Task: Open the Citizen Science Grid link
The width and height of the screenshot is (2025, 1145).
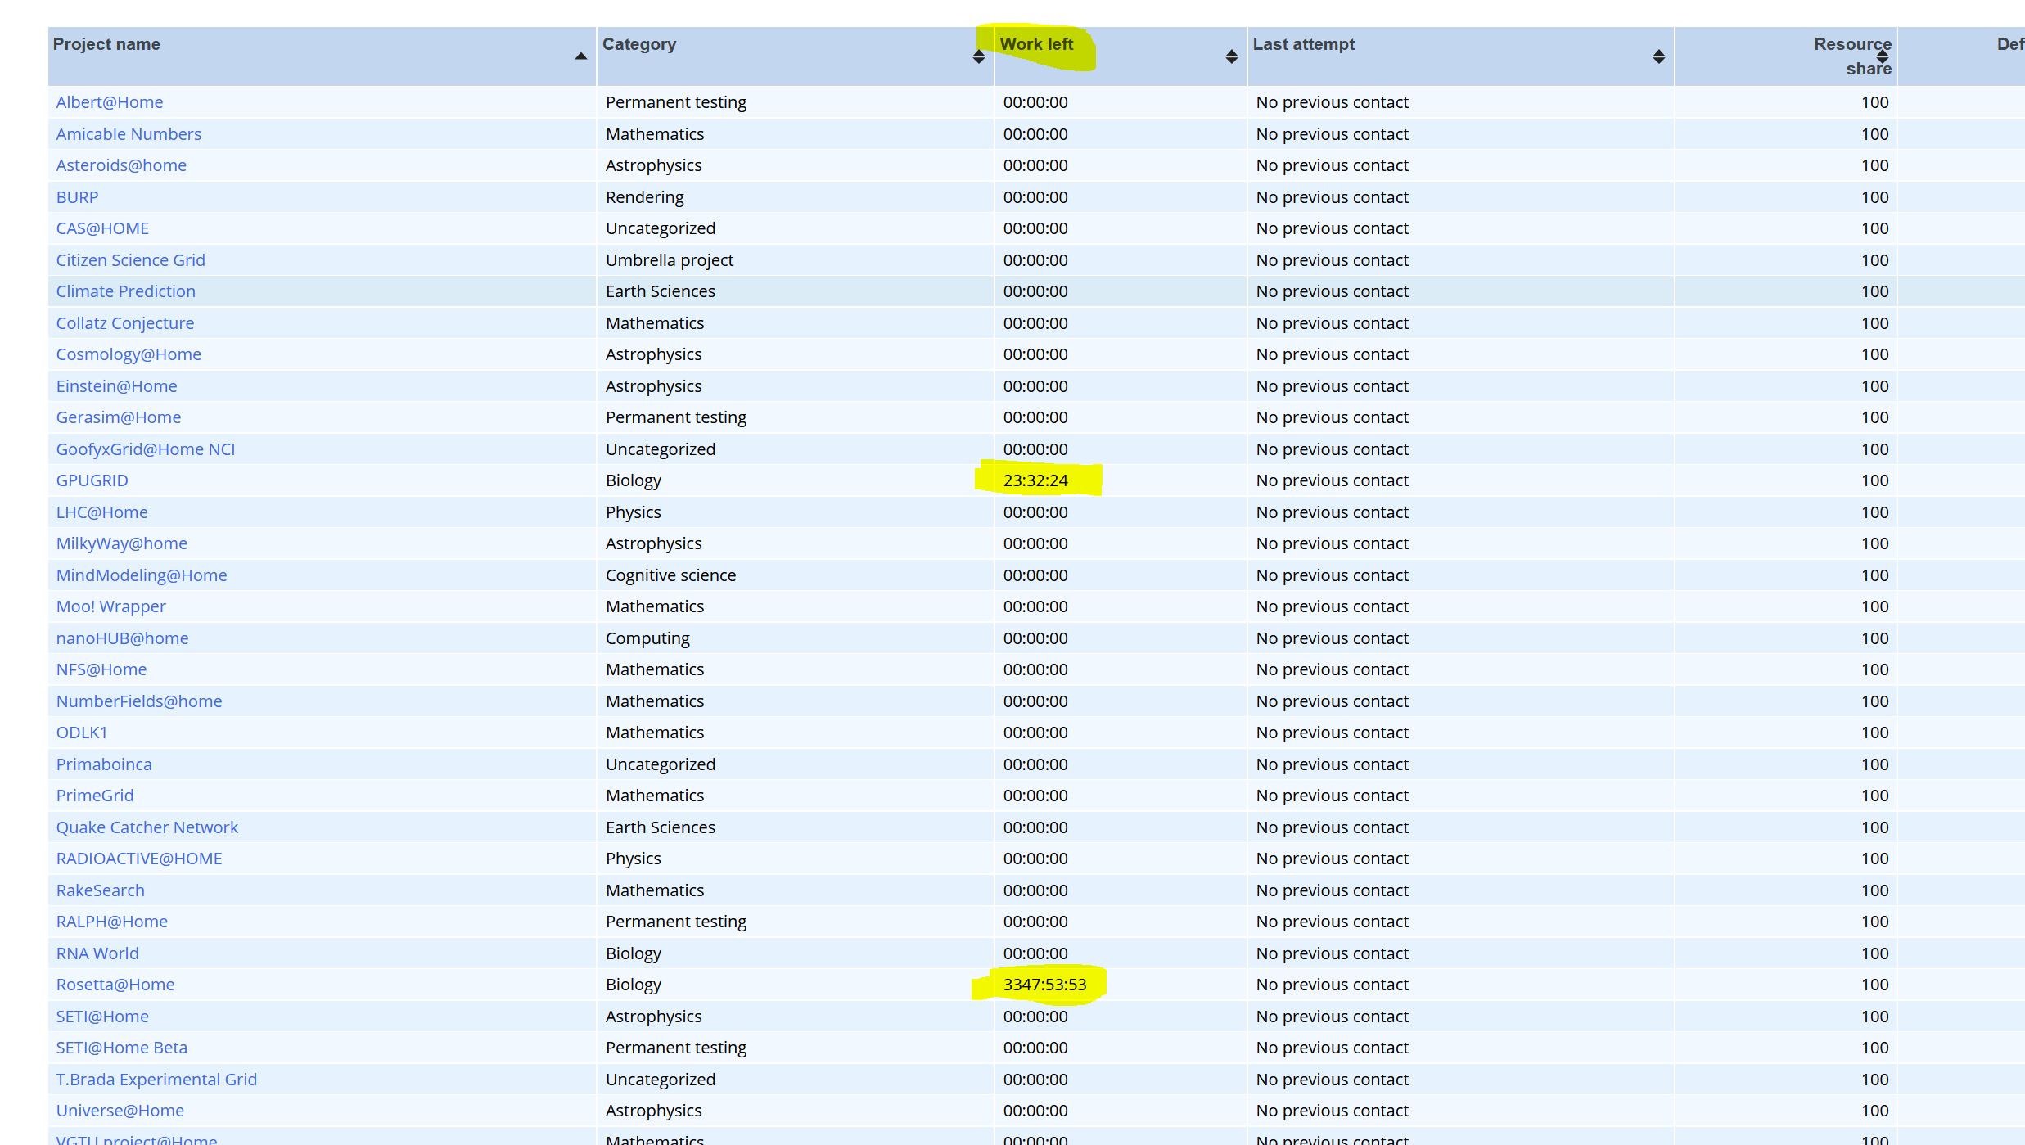Action: click(x=130, y=260)
